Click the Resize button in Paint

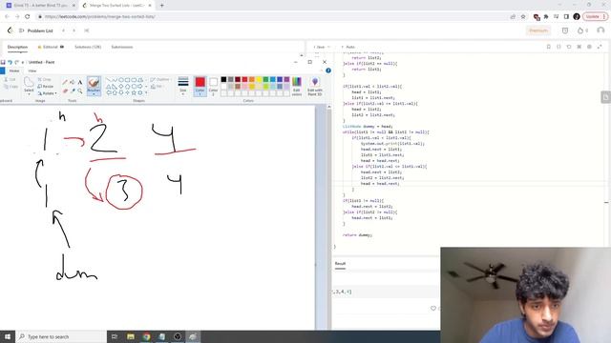coord(46,87)
